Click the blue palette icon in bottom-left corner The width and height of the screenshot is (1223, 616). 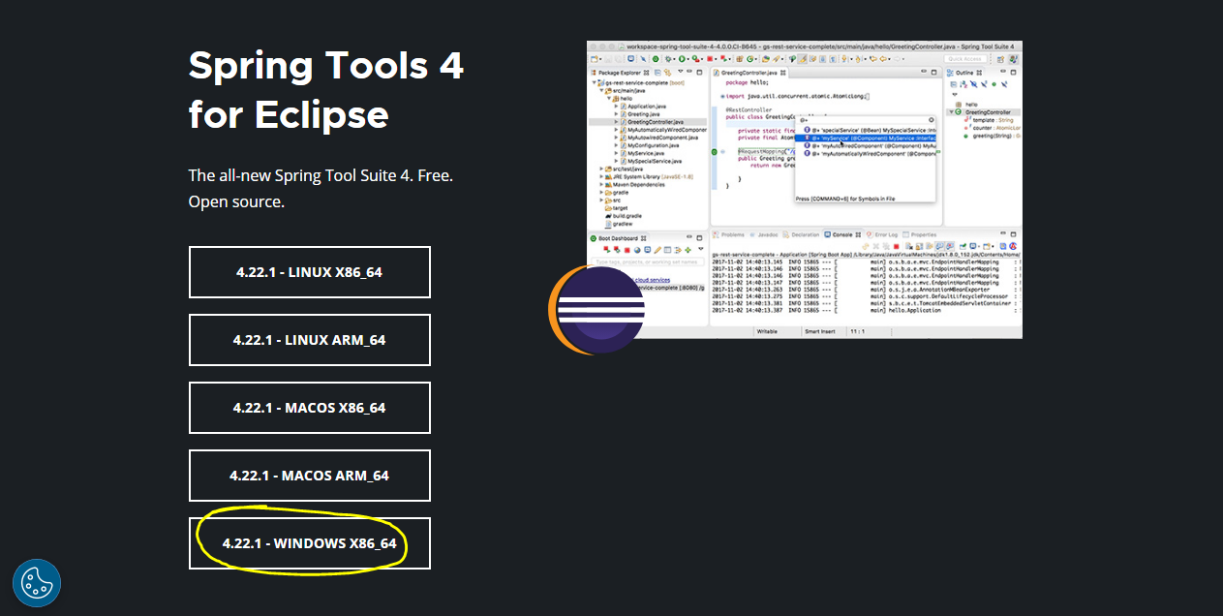pos(36,583)
